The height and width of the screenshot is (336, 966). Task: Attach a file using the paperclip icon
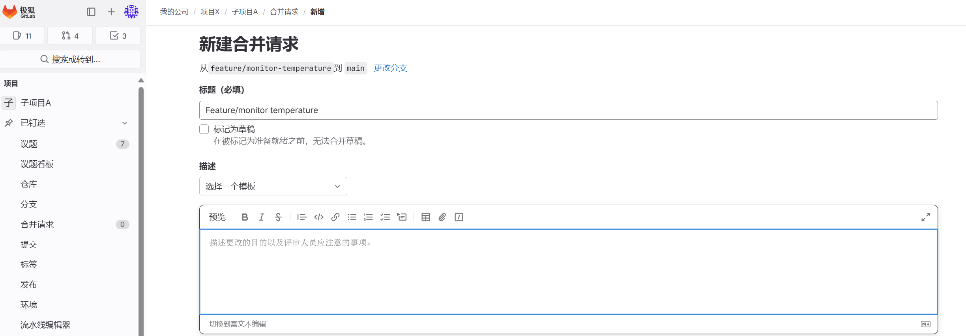tap(442, 217)
